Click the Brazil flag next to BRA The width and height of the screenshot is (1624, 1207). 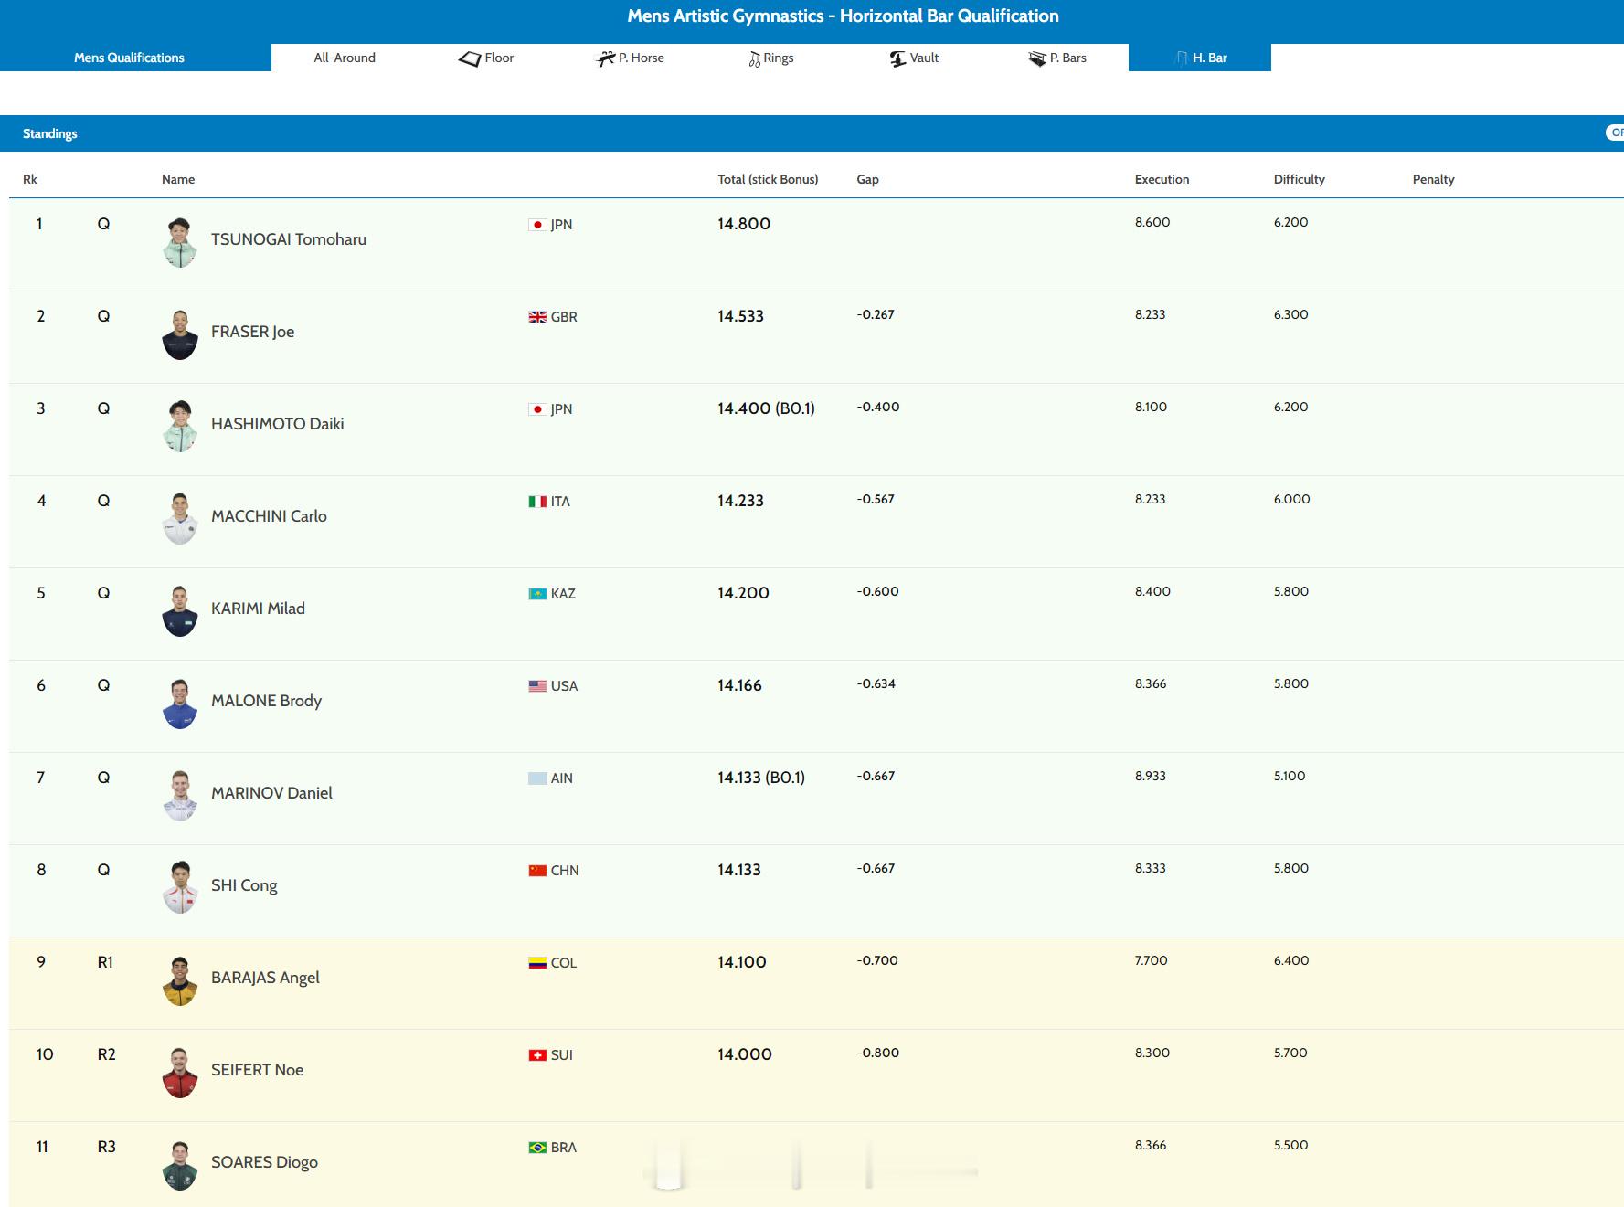(537, 1148)
